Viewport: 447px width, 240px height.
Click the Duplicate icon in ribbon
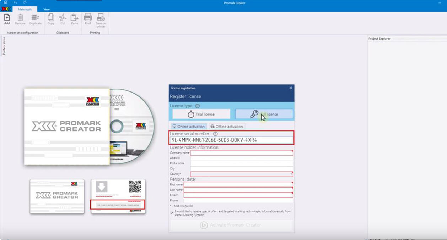(35, 18)
